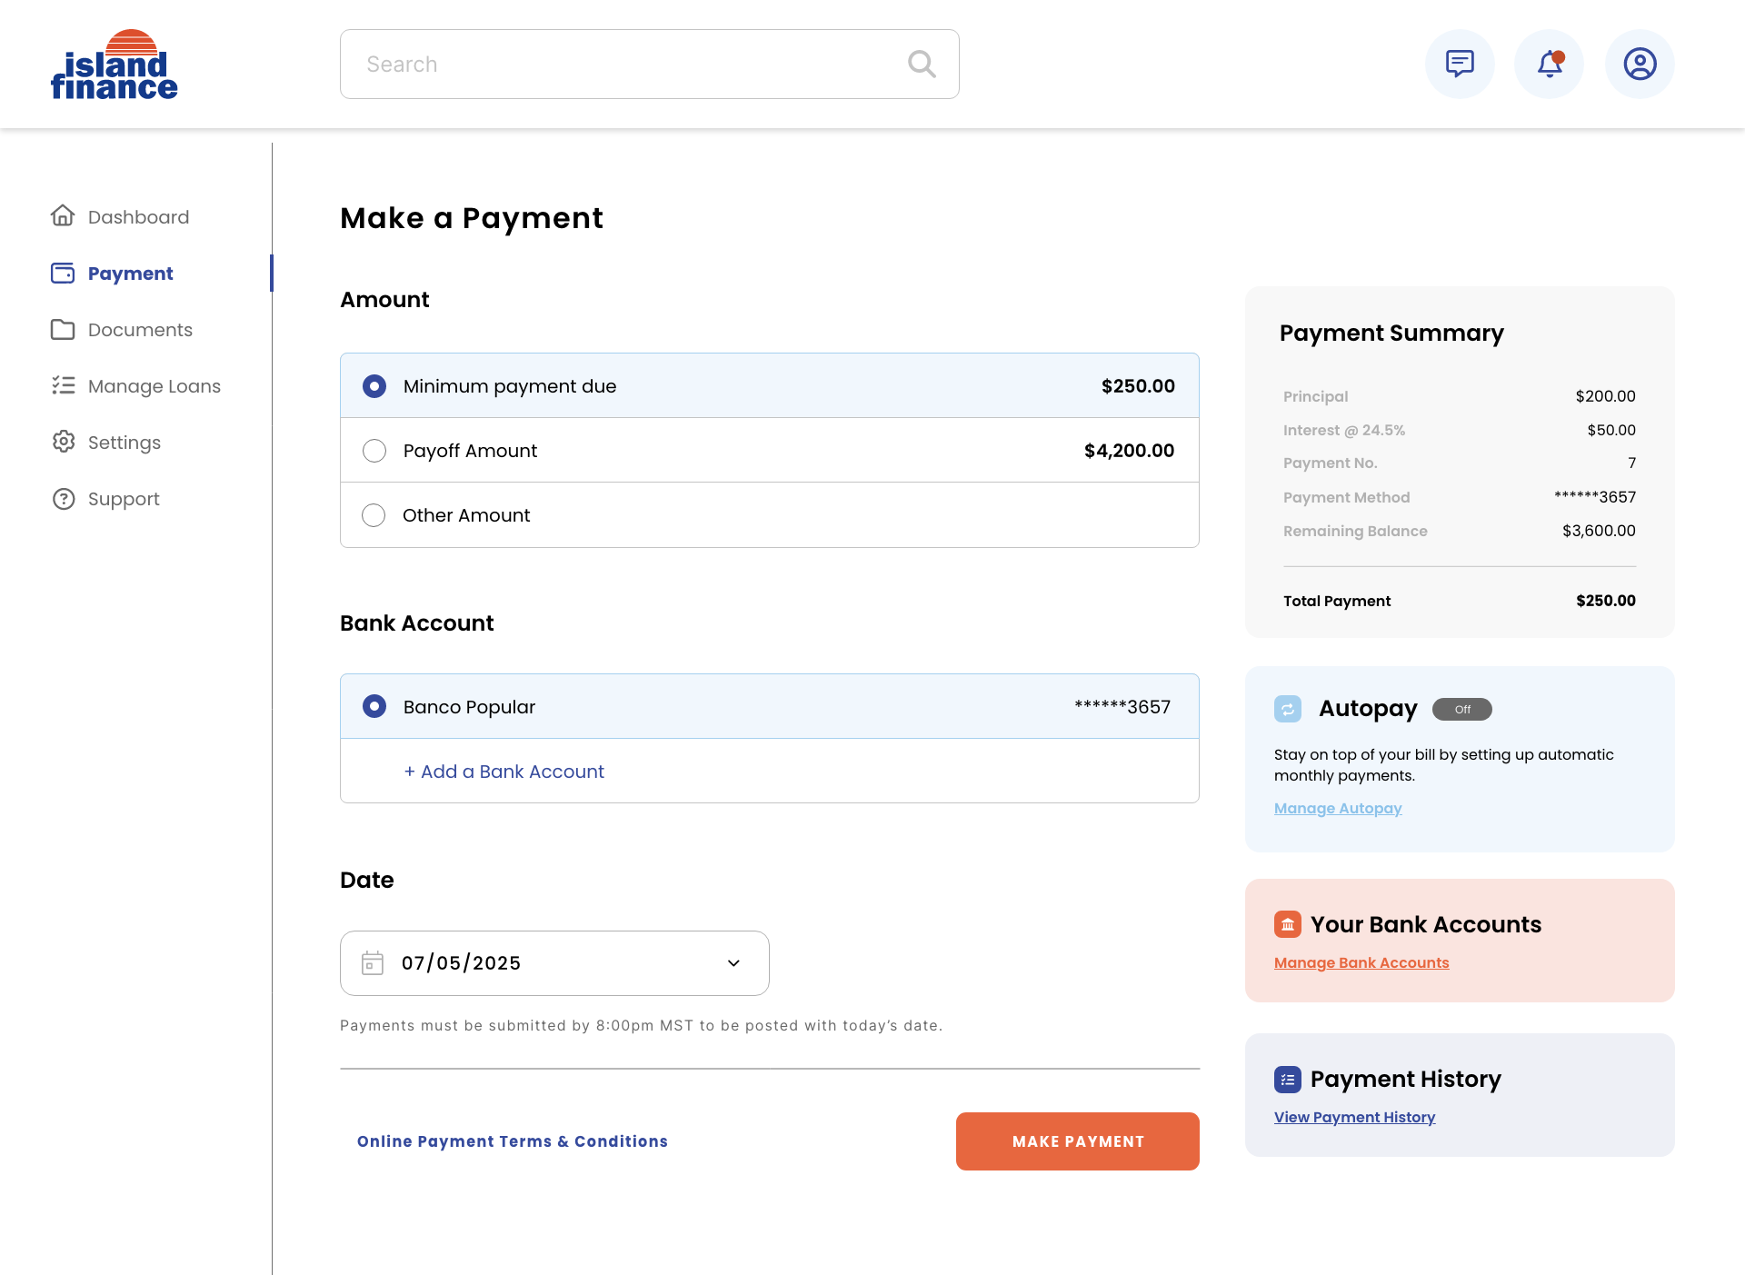
Task: Click Add a Bank Account link
Action: pos(504,772)
